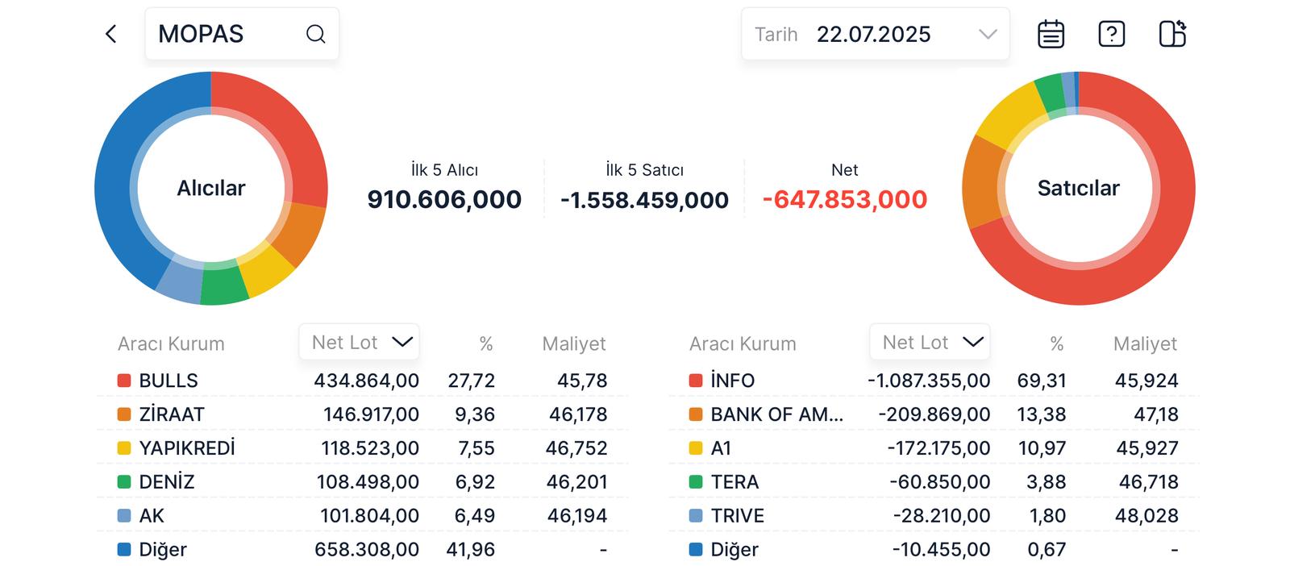Select the YAPIKREDİ buyer row
1290x566 pixels.
point(362,448)
